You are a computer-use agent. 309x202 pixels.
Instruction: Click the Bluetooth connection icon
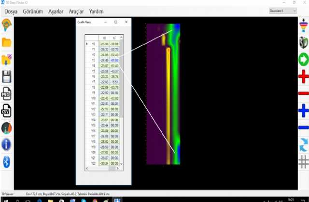[7, 161]
